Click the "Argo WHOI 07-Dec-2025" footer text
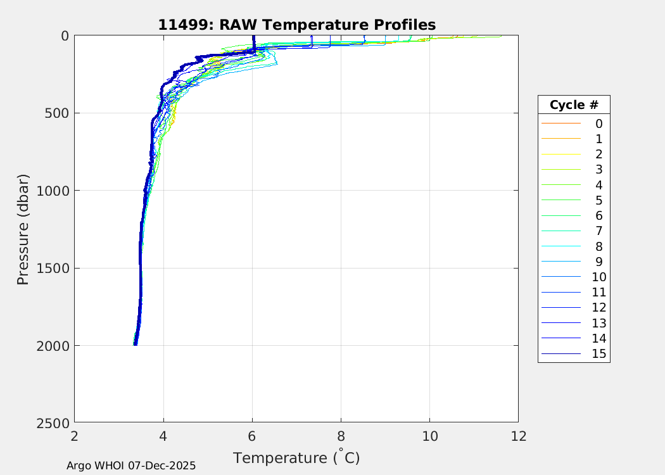The width and height of the screenshot is (665, 475). tap(131, 465)
